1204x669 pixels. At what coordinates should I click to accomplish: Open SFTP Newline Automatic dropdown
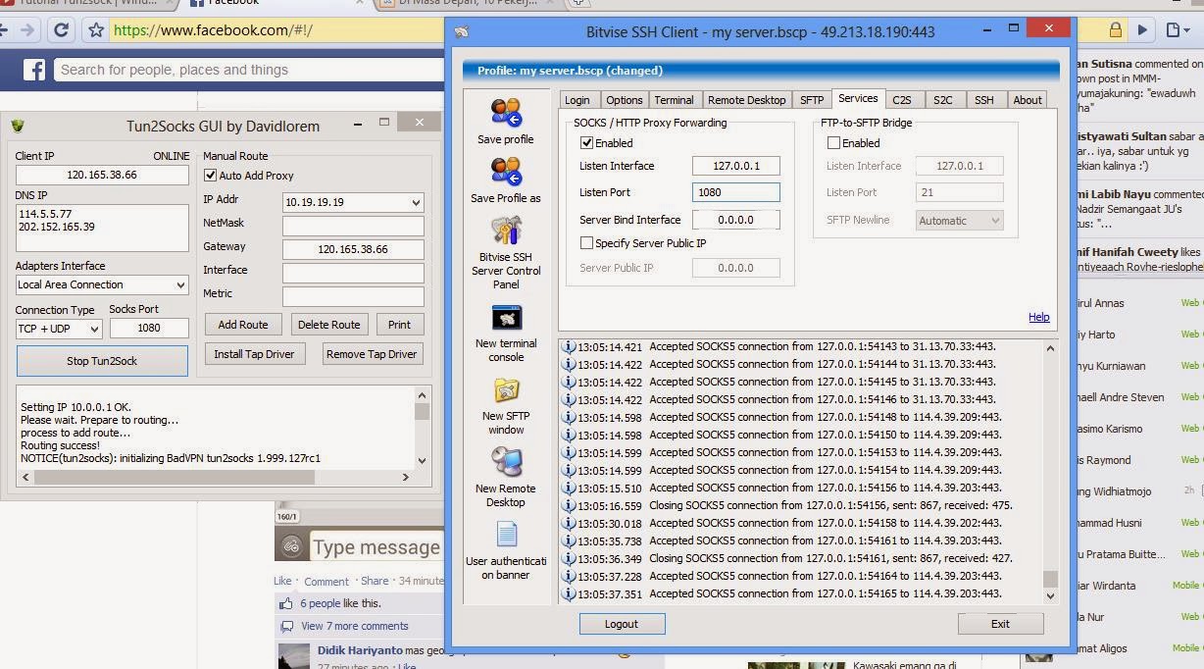point(960,221)
